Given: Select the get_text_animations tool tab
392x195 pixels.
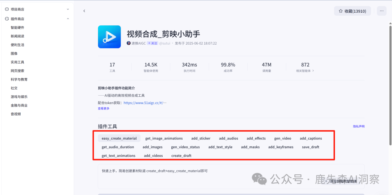Looking at the screenshot, I should click(x=118, y=155).
